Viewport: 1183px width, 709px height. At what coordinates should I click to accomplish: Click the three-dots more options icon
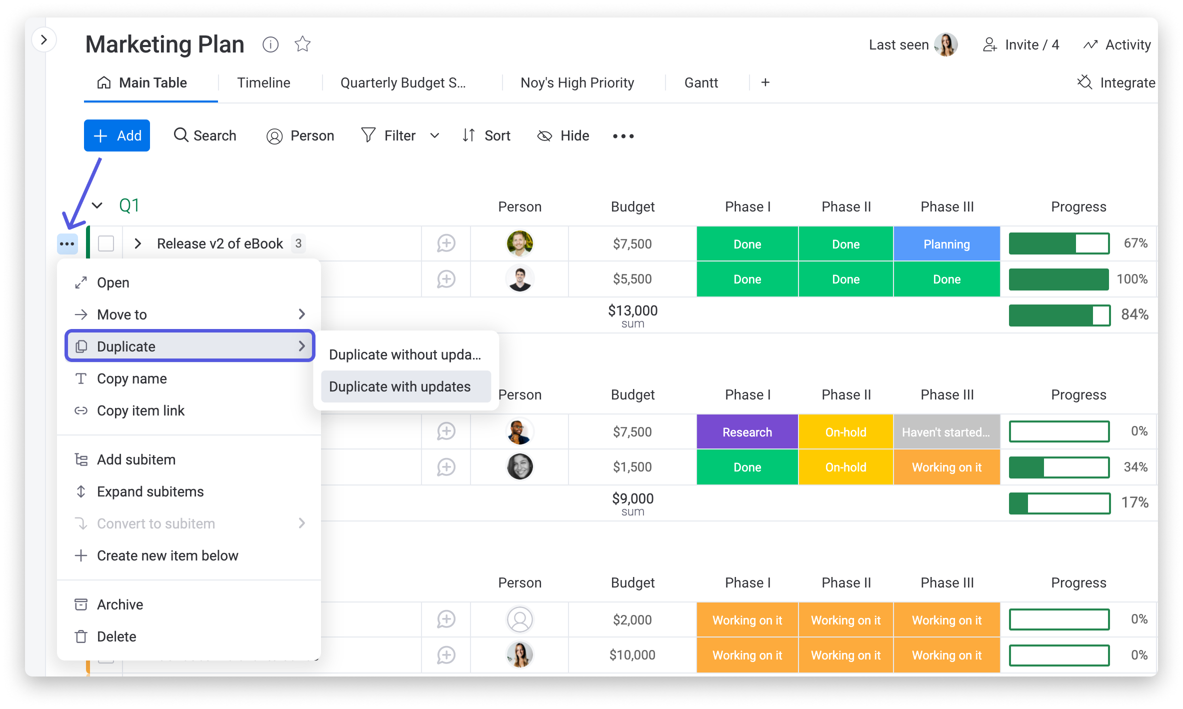click(67, 244)
